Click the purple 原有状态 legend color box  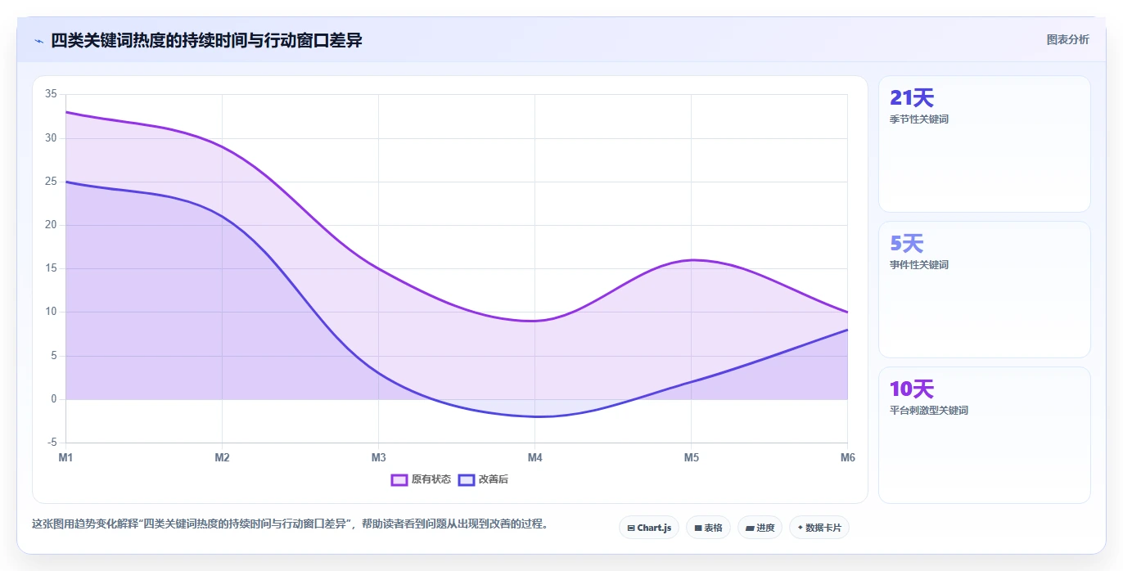399,479
